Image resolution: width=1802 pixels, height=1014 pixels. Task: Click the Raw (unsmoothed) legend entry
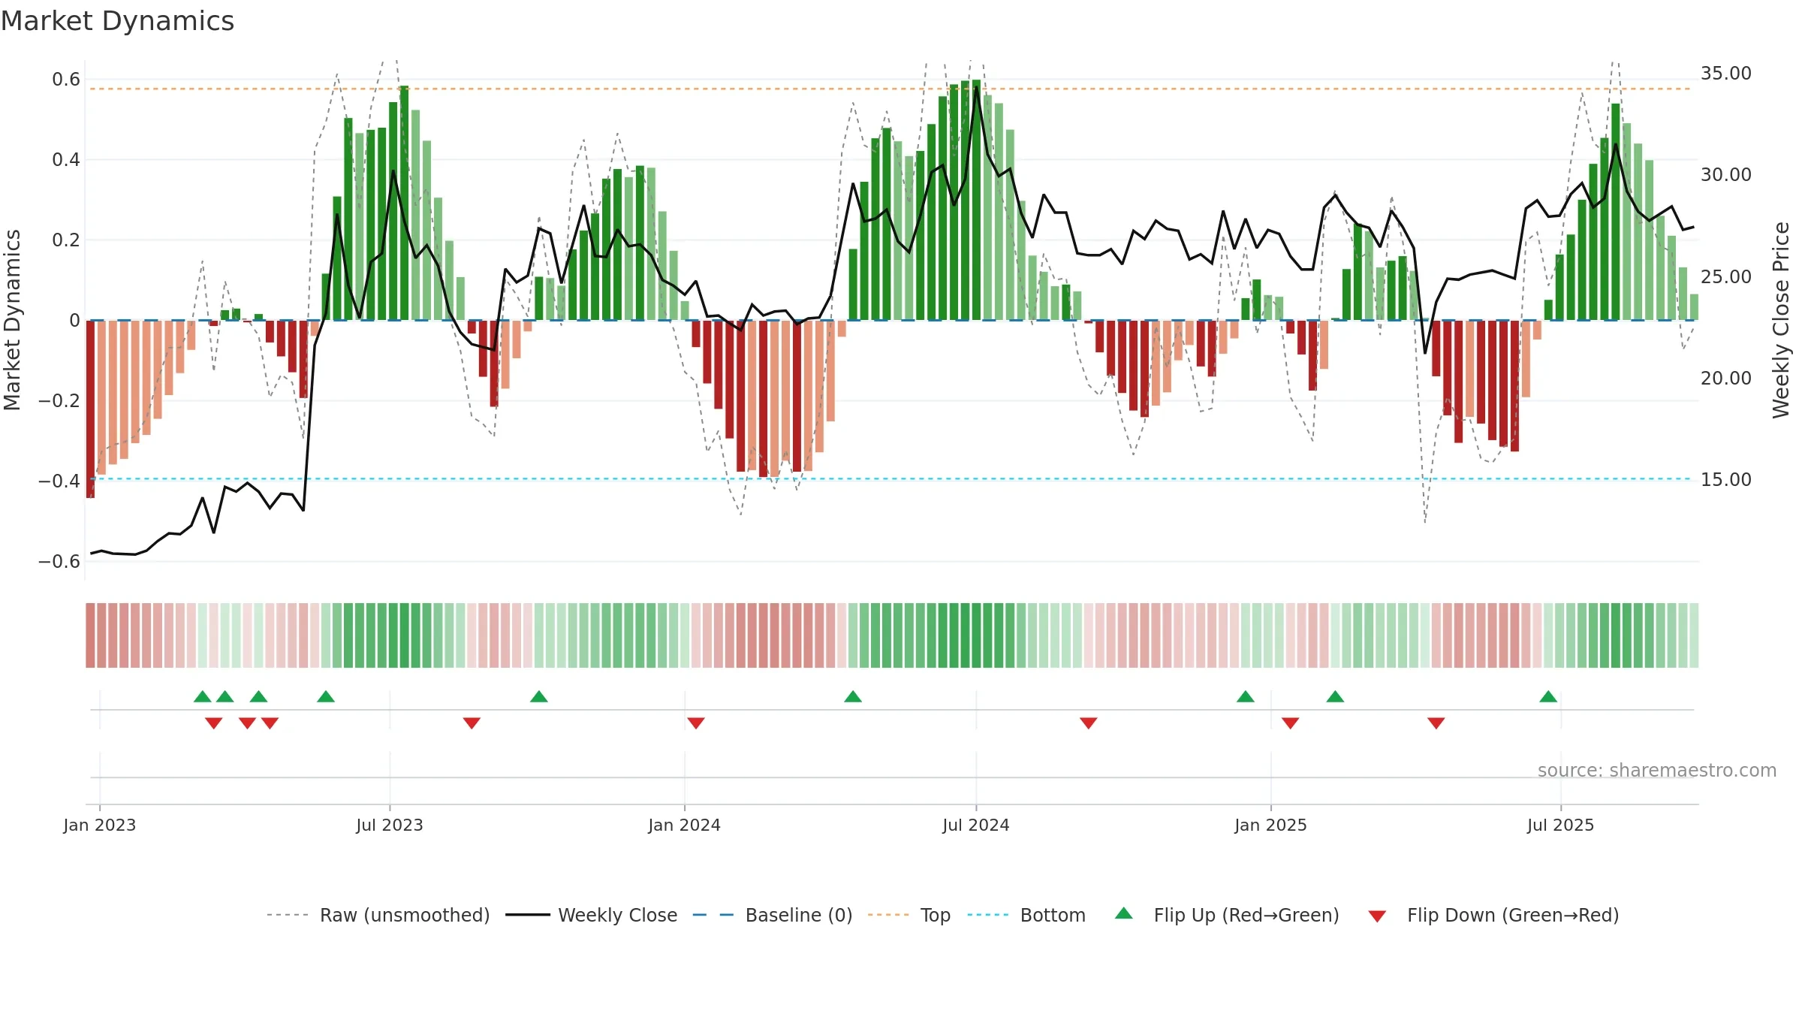pos(378,915)
